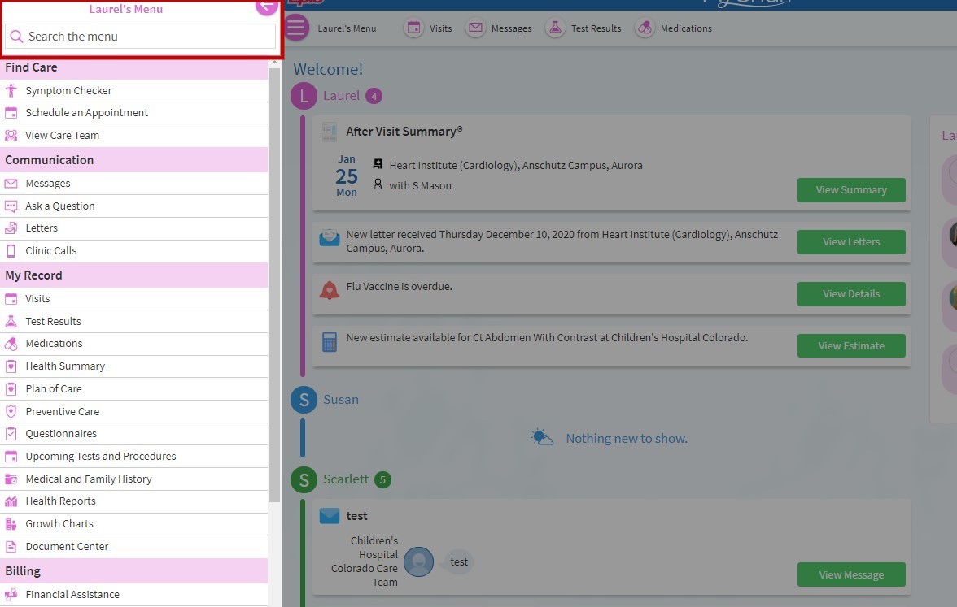
Task: Choose Financial Assistance under Billing
Action: 72,595
